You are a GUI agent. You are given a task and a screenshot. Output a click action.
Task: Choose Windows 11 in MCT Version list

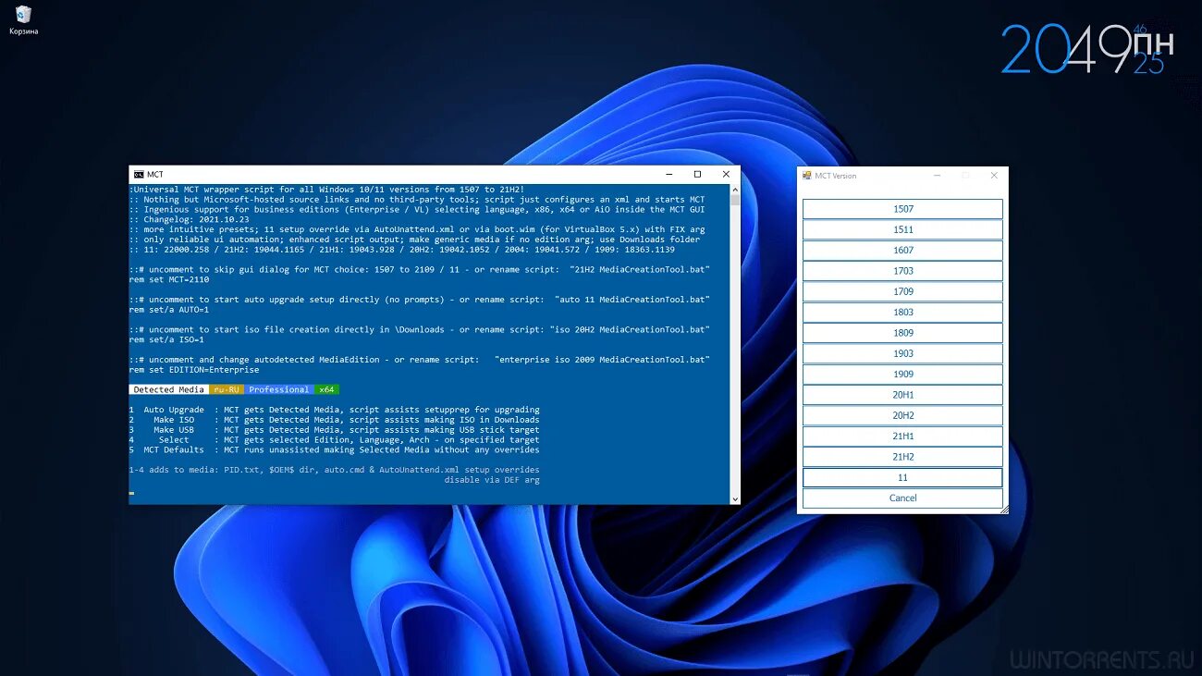coord(902,478)
